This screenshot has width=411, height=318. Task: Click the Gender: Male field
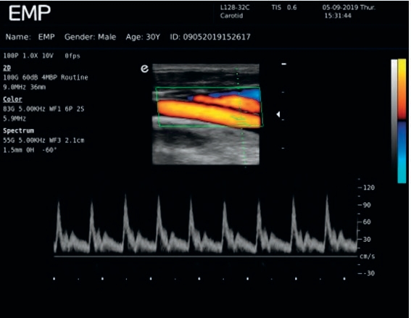(x=90, y=37)
